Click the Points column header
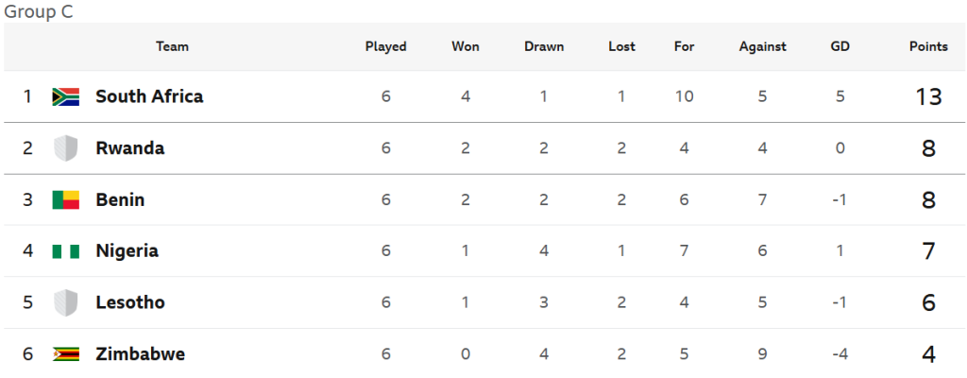This screenshot has width=967, height=378. pos(928,46)
